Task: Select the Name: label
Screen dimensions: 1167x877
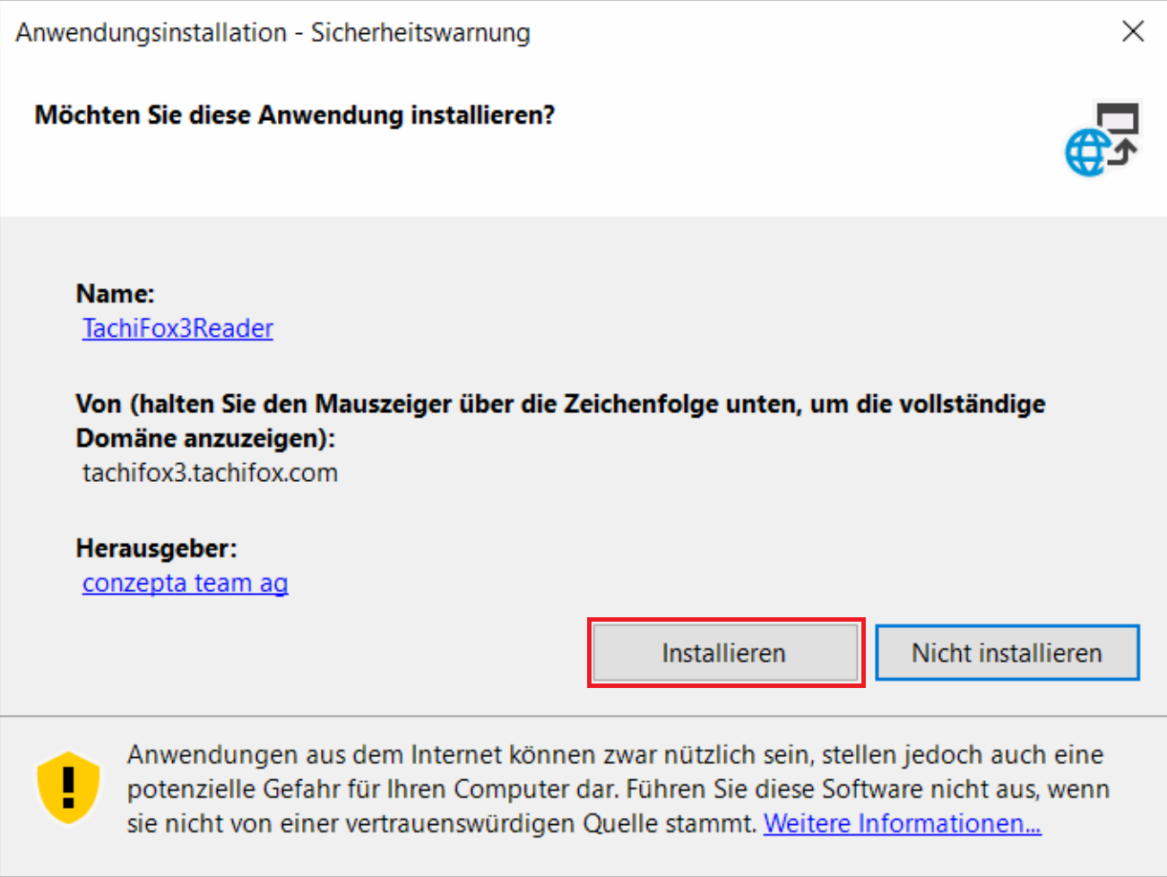Action: [115, 294]
